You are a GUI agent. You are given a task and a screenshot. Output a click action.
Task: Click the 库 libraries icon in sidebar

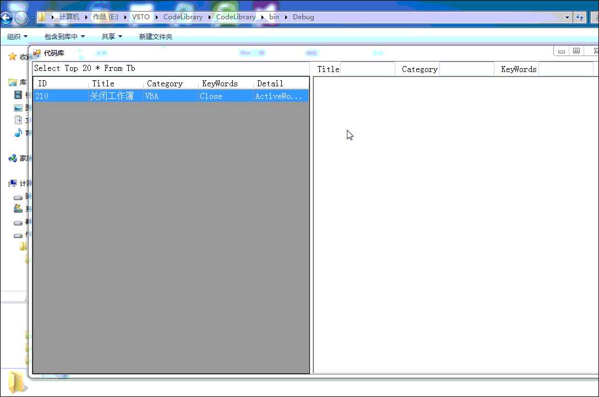click(x=13, y=82)
